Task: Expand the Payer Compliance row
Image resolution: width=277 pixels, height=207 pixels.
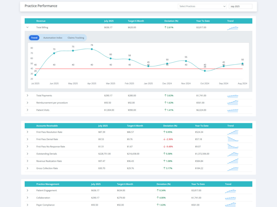Action: (27, 205)
